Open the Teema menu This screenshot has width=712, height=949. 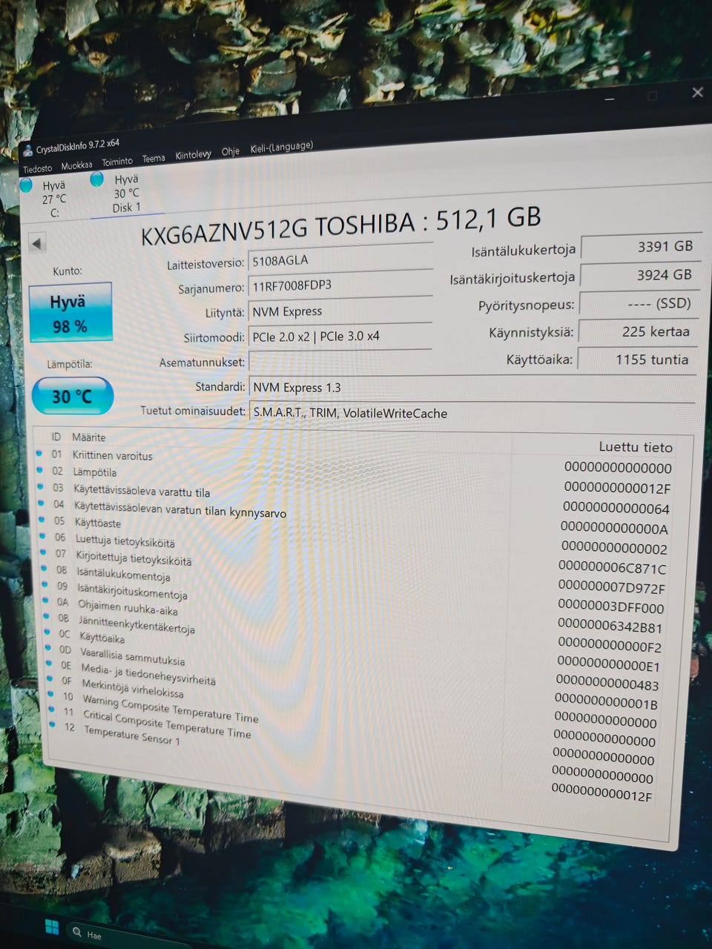[154, 159]
